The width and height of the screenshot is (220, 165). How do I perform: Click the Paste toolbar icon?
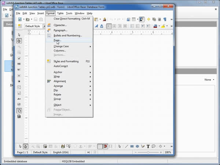[96, 19]
